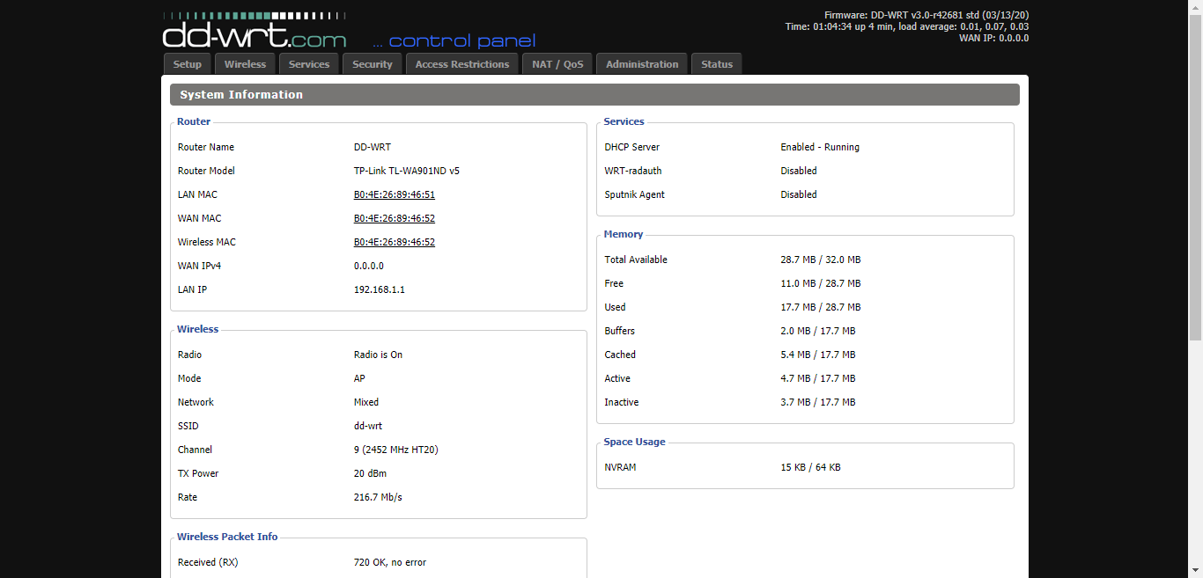Screen dimensions: 1203x578
Task: Click the Channel value 9 (2452 MHz HT20)
Action: [396, 450]
